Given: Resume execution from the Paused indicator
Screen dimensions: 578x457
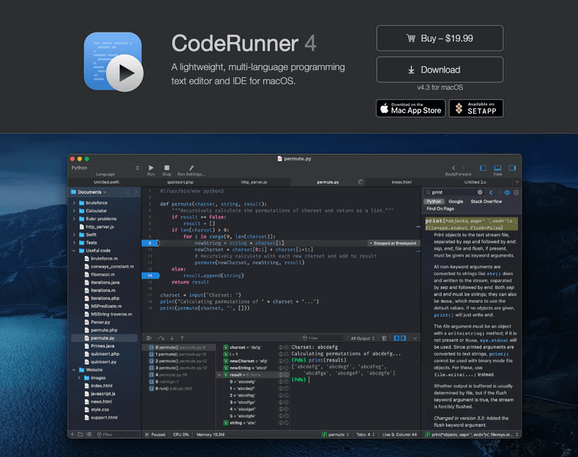Looking at the screenshot, I should (154, 435).
